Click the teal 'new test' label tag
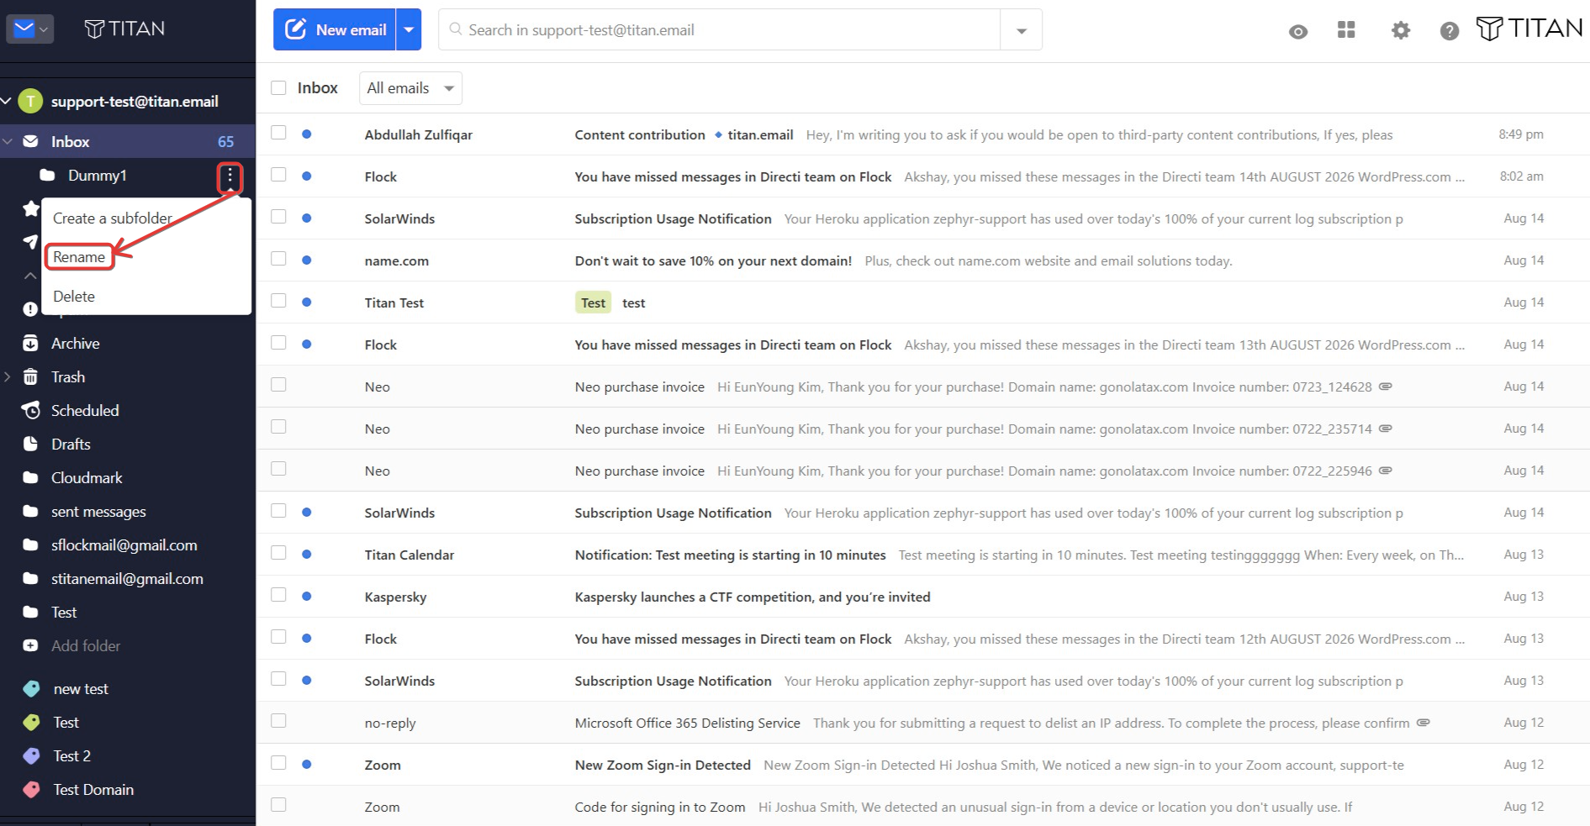The width and height of the screenshot is (1590, 826). (31, 689)
